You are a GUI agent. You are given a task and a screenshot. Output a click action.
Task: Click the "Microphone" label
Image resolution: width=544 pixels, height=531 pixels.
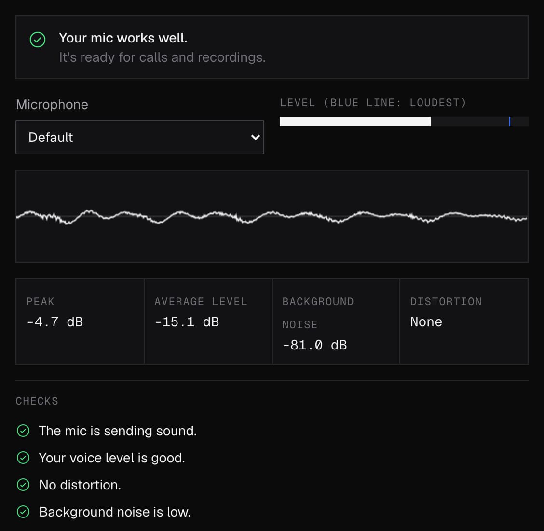52,105
